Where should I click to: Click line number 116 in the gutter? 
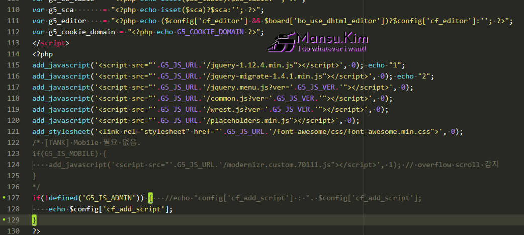tap(14, 76)
